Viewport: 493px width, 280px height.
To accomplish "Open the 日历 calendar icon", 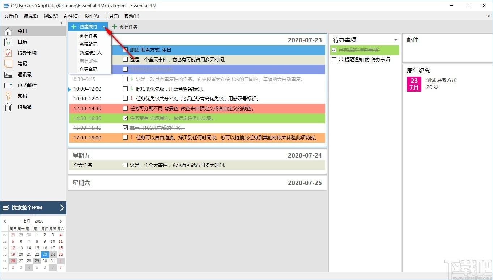I will click(x=8, y=42).
